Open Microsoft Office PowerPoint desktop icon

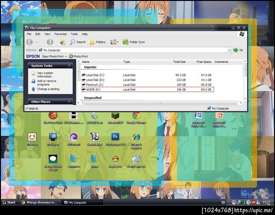219,120
